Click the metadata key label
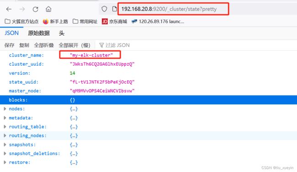This screenshot has width=297, height=172. coord(21,118)
